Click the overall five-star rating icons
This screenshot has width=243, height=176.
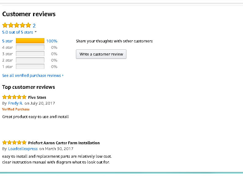point(17,25)
